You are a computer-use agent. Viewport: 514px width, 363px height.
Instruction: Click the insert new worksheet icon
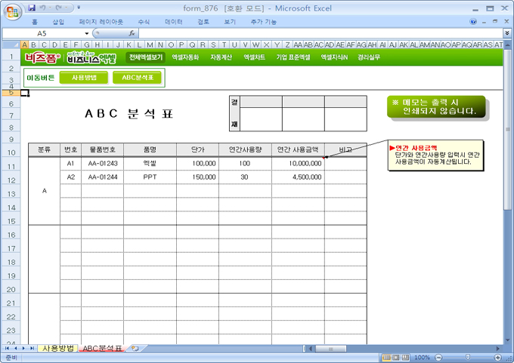135,348
